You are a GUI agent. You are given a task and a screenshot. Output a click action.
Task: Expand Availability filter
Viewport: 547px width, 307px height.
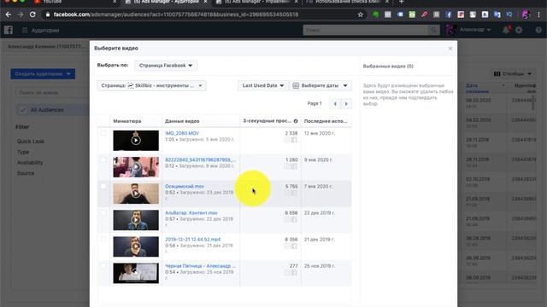[x=30, y=163]
